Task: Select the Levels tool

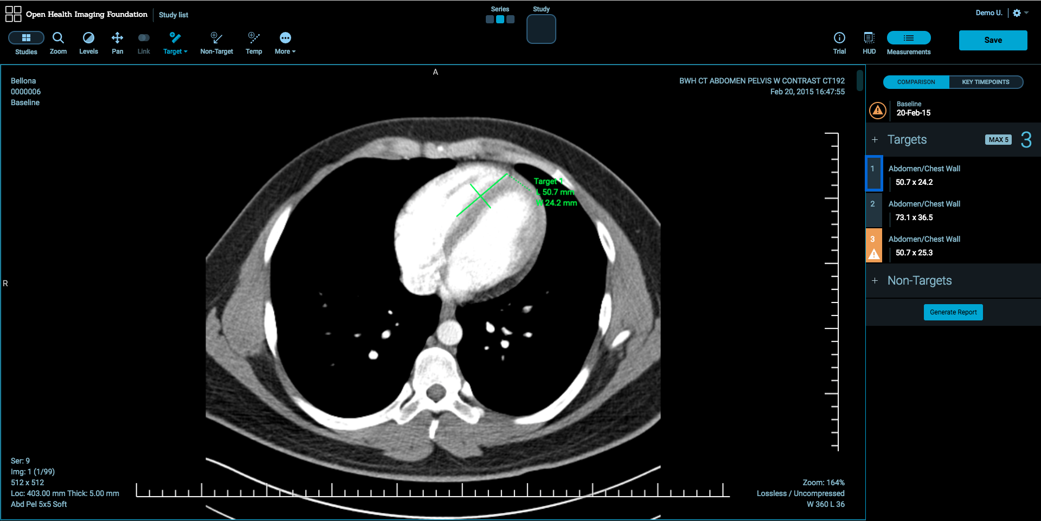Action: [x=88, y=42]
